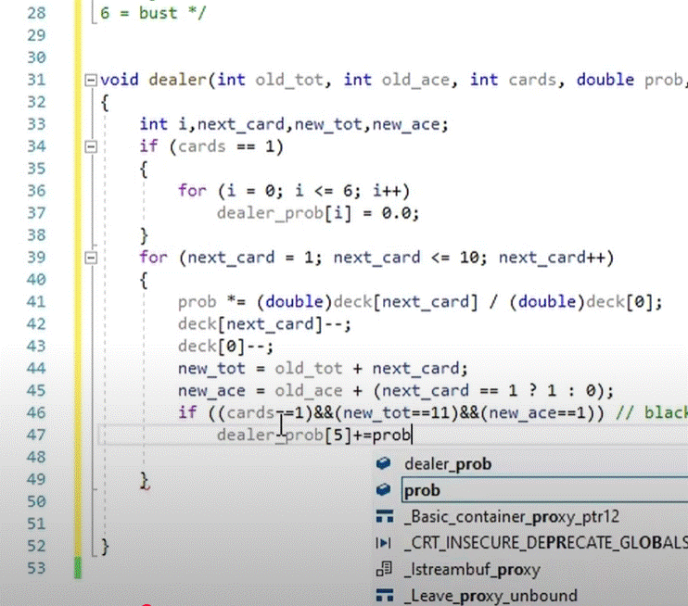688x606 pixels.
Task: Click line number 42 in the gutter
Action: pos(35,323)
